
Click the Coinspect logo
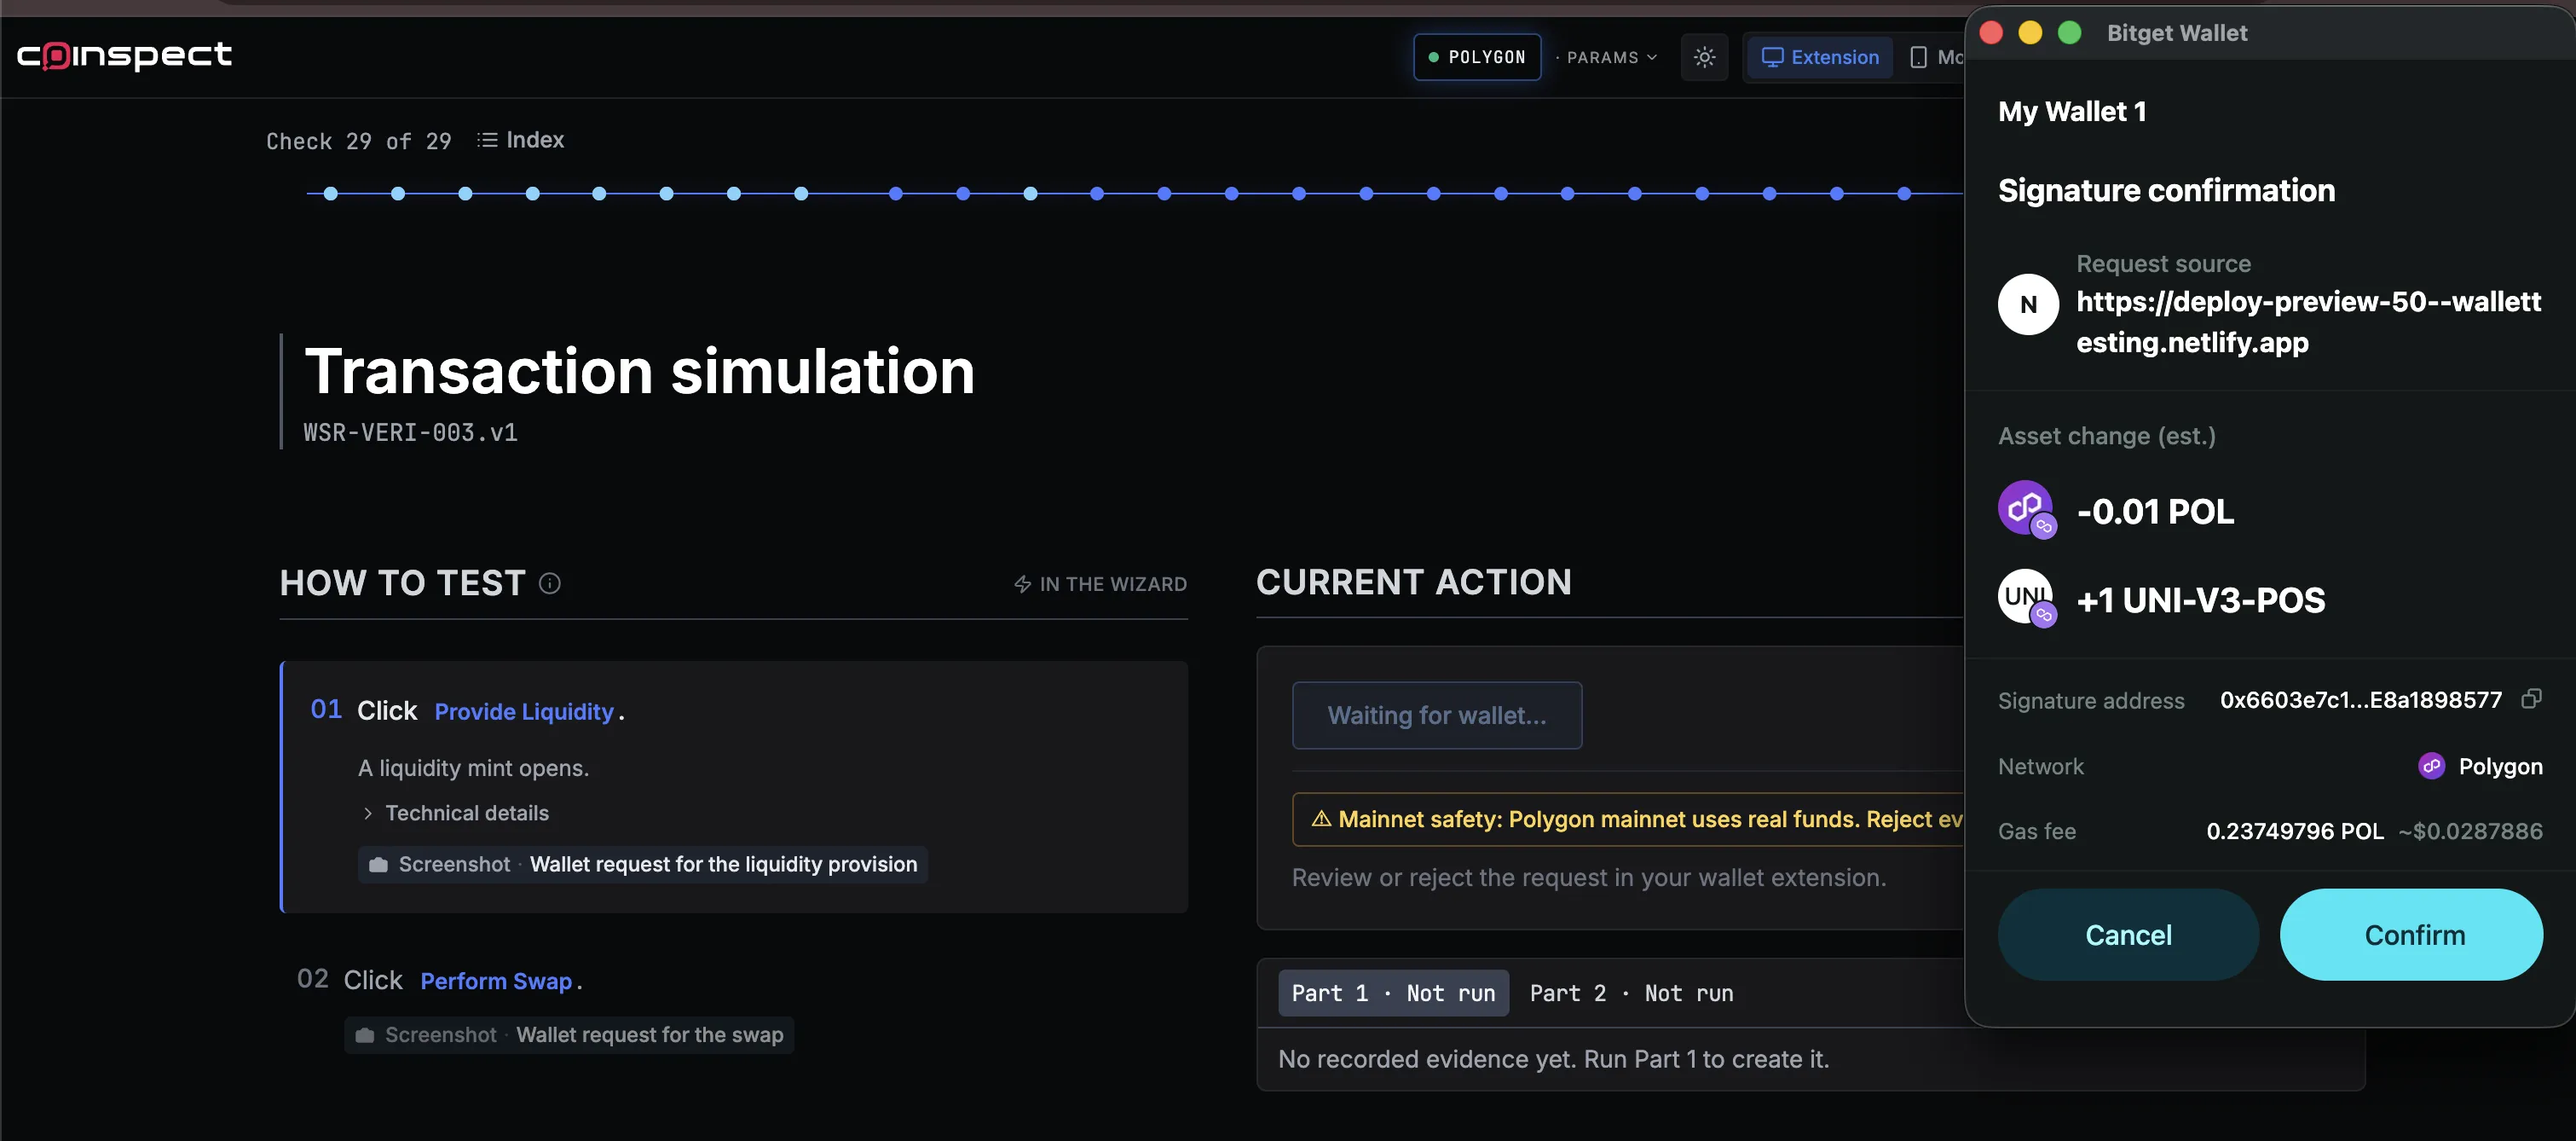point(124,55)
